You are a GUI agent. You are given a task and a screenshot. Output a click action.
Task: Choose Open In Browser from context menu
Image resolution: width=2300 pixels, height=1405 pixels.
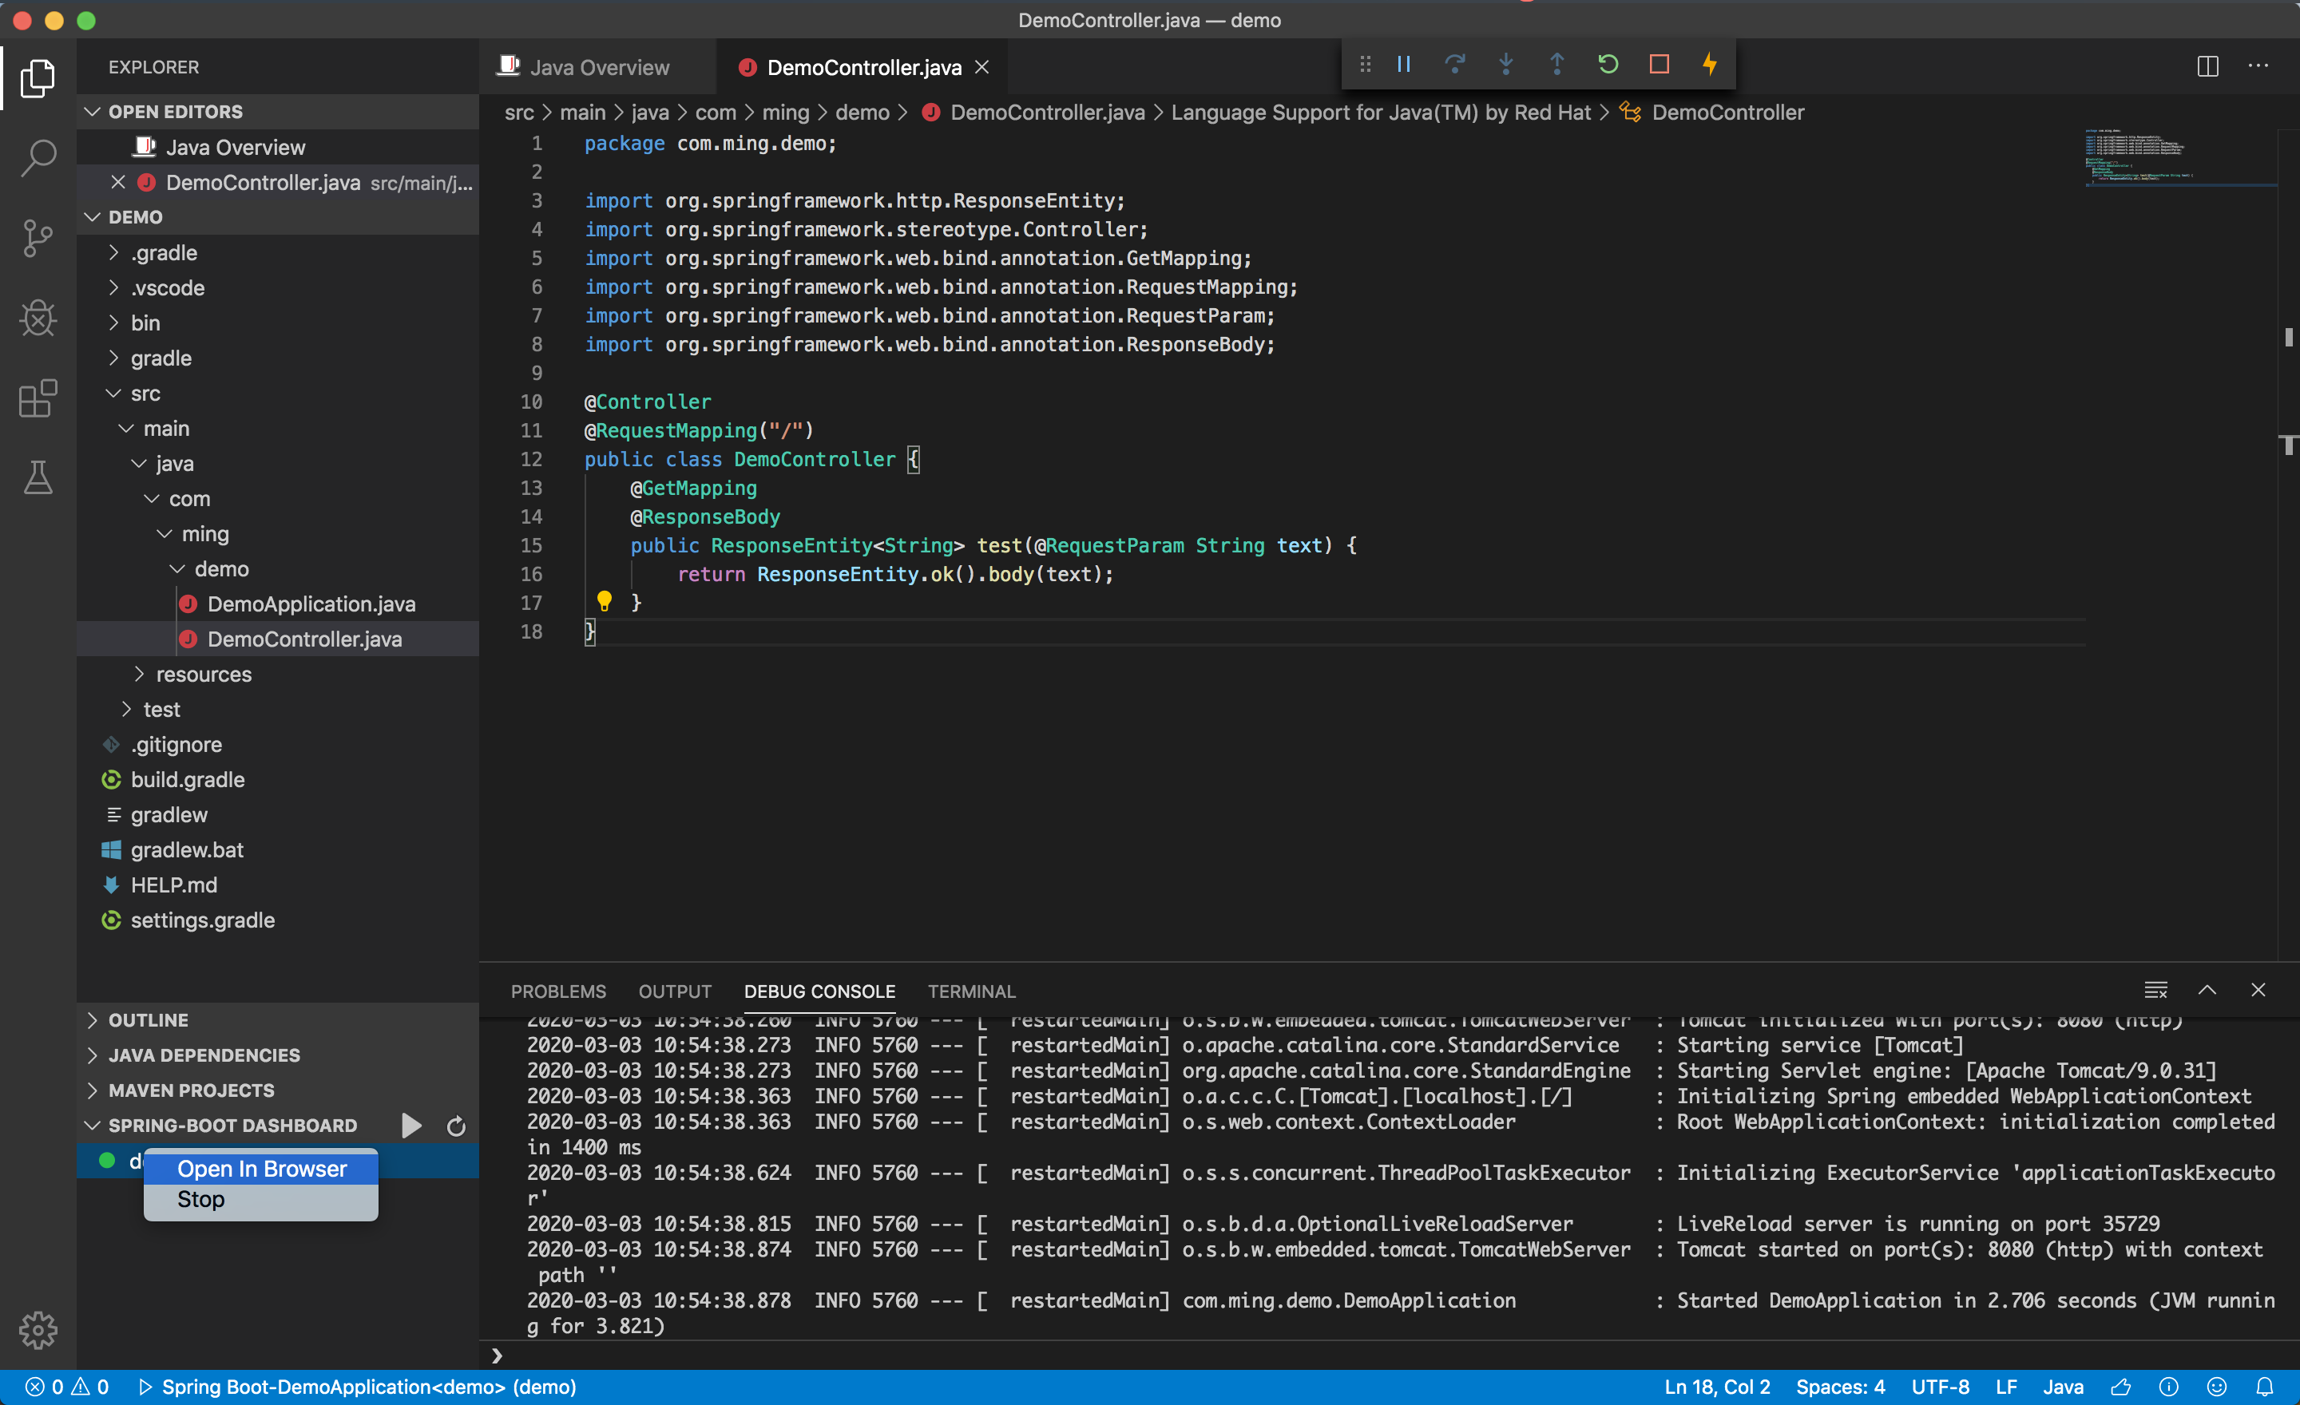click(x=261, y=1169)
